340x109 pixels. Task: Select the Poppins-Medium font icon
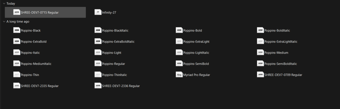pos(261,53)
